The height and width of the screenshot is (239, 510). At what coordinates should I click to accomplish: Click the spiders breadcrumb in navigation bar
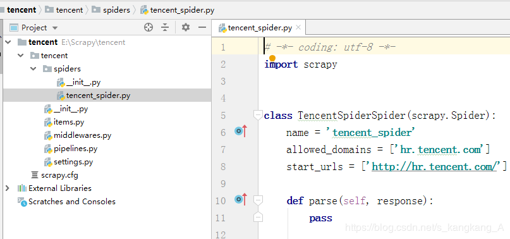(116, 10)
